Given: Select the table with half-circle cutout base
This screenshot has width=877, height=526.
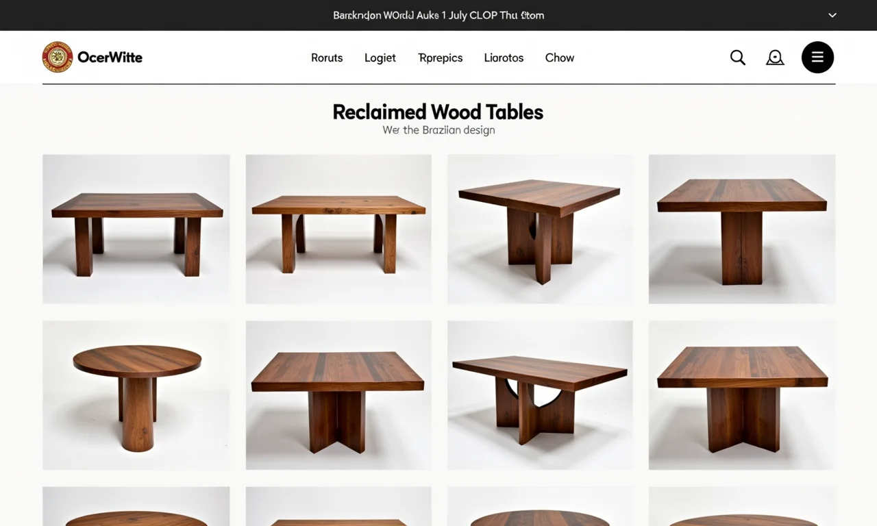Looking at the screenshot, I should 540,395.
